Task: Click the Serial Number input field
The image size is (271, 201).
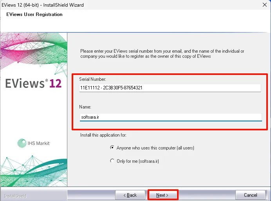Action: (x=170, y=88)
